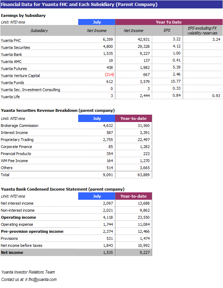This screenshot has width=223, height=288.
Task: Select the revenue 'Total' row label
Action: click(x=5, y=175)
